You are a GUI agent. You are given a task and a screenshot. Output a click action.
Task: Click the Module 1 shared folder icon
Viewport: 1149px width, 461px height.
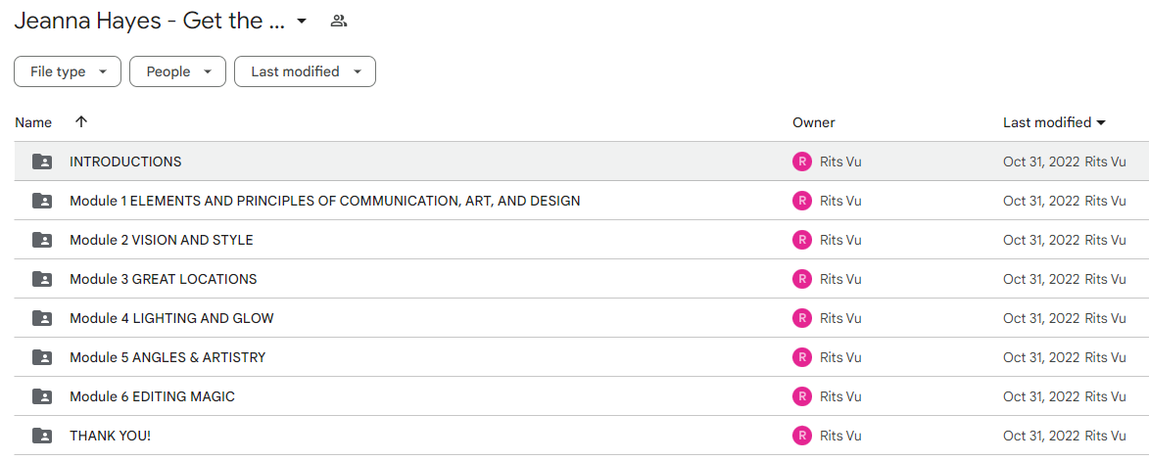click(42, 201)
